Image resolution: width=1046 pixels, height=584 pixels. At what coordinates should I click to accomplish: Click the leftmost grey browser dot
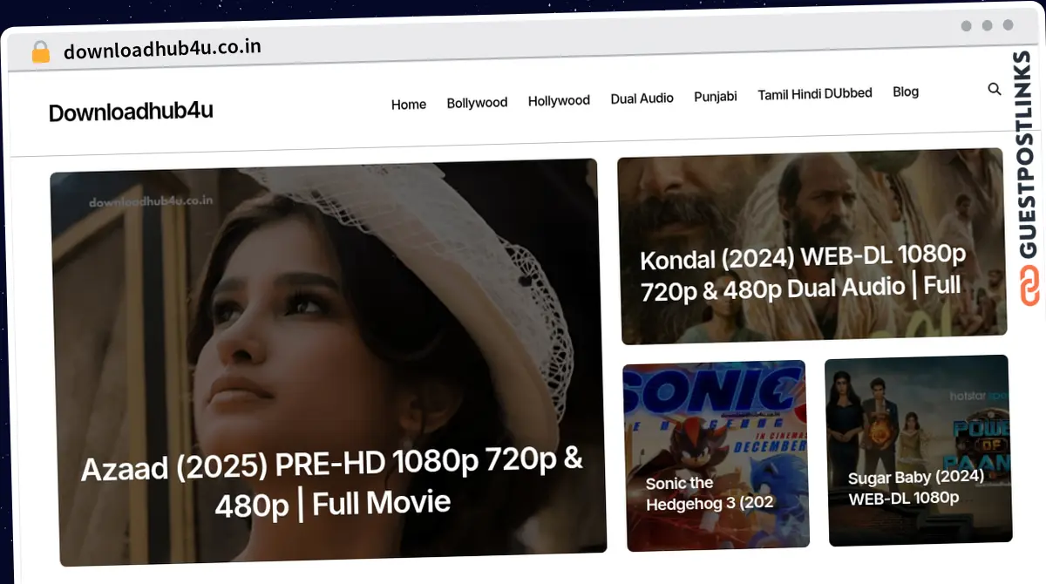(966, 26)
